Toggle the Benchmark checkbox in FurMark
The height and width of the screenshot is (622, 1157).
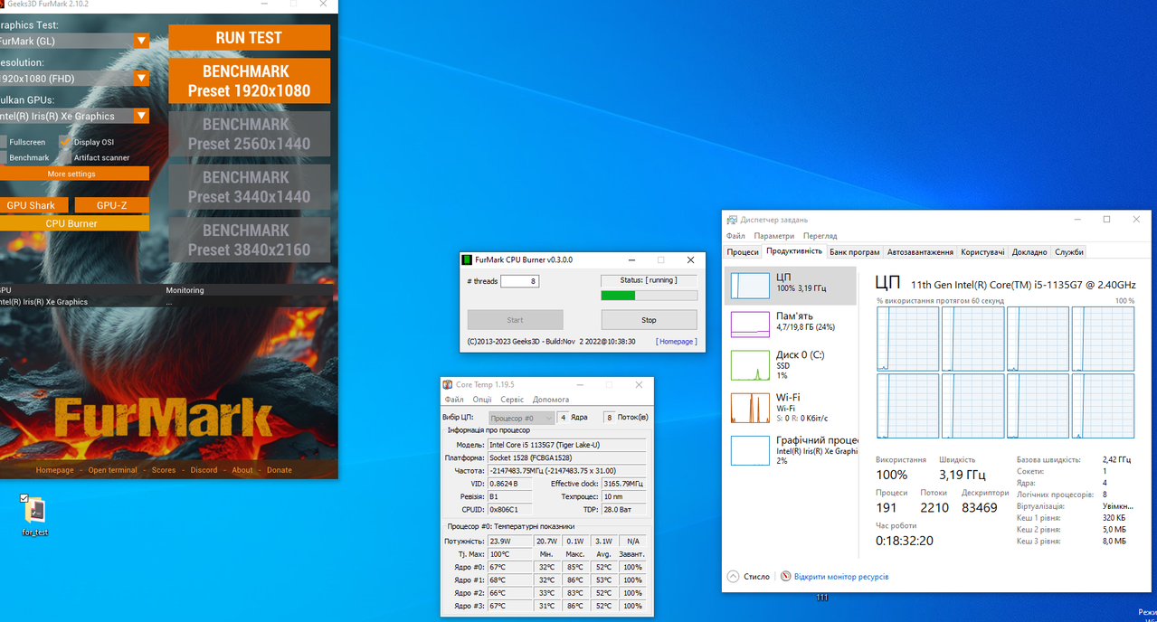(3, 157)
